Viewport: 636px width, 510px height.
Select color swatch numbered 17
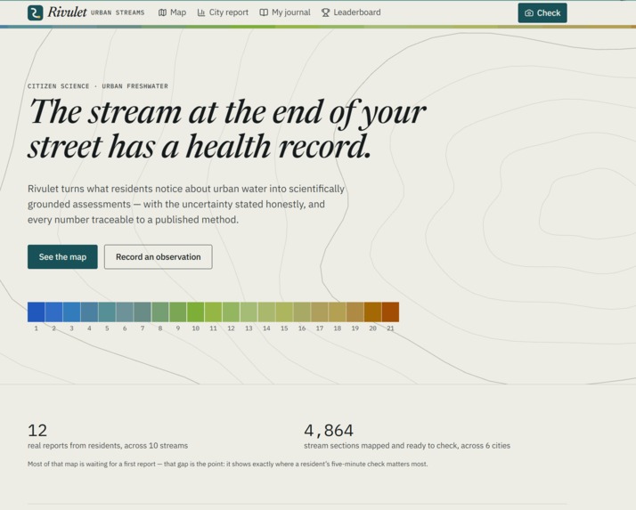coord(320,312)
